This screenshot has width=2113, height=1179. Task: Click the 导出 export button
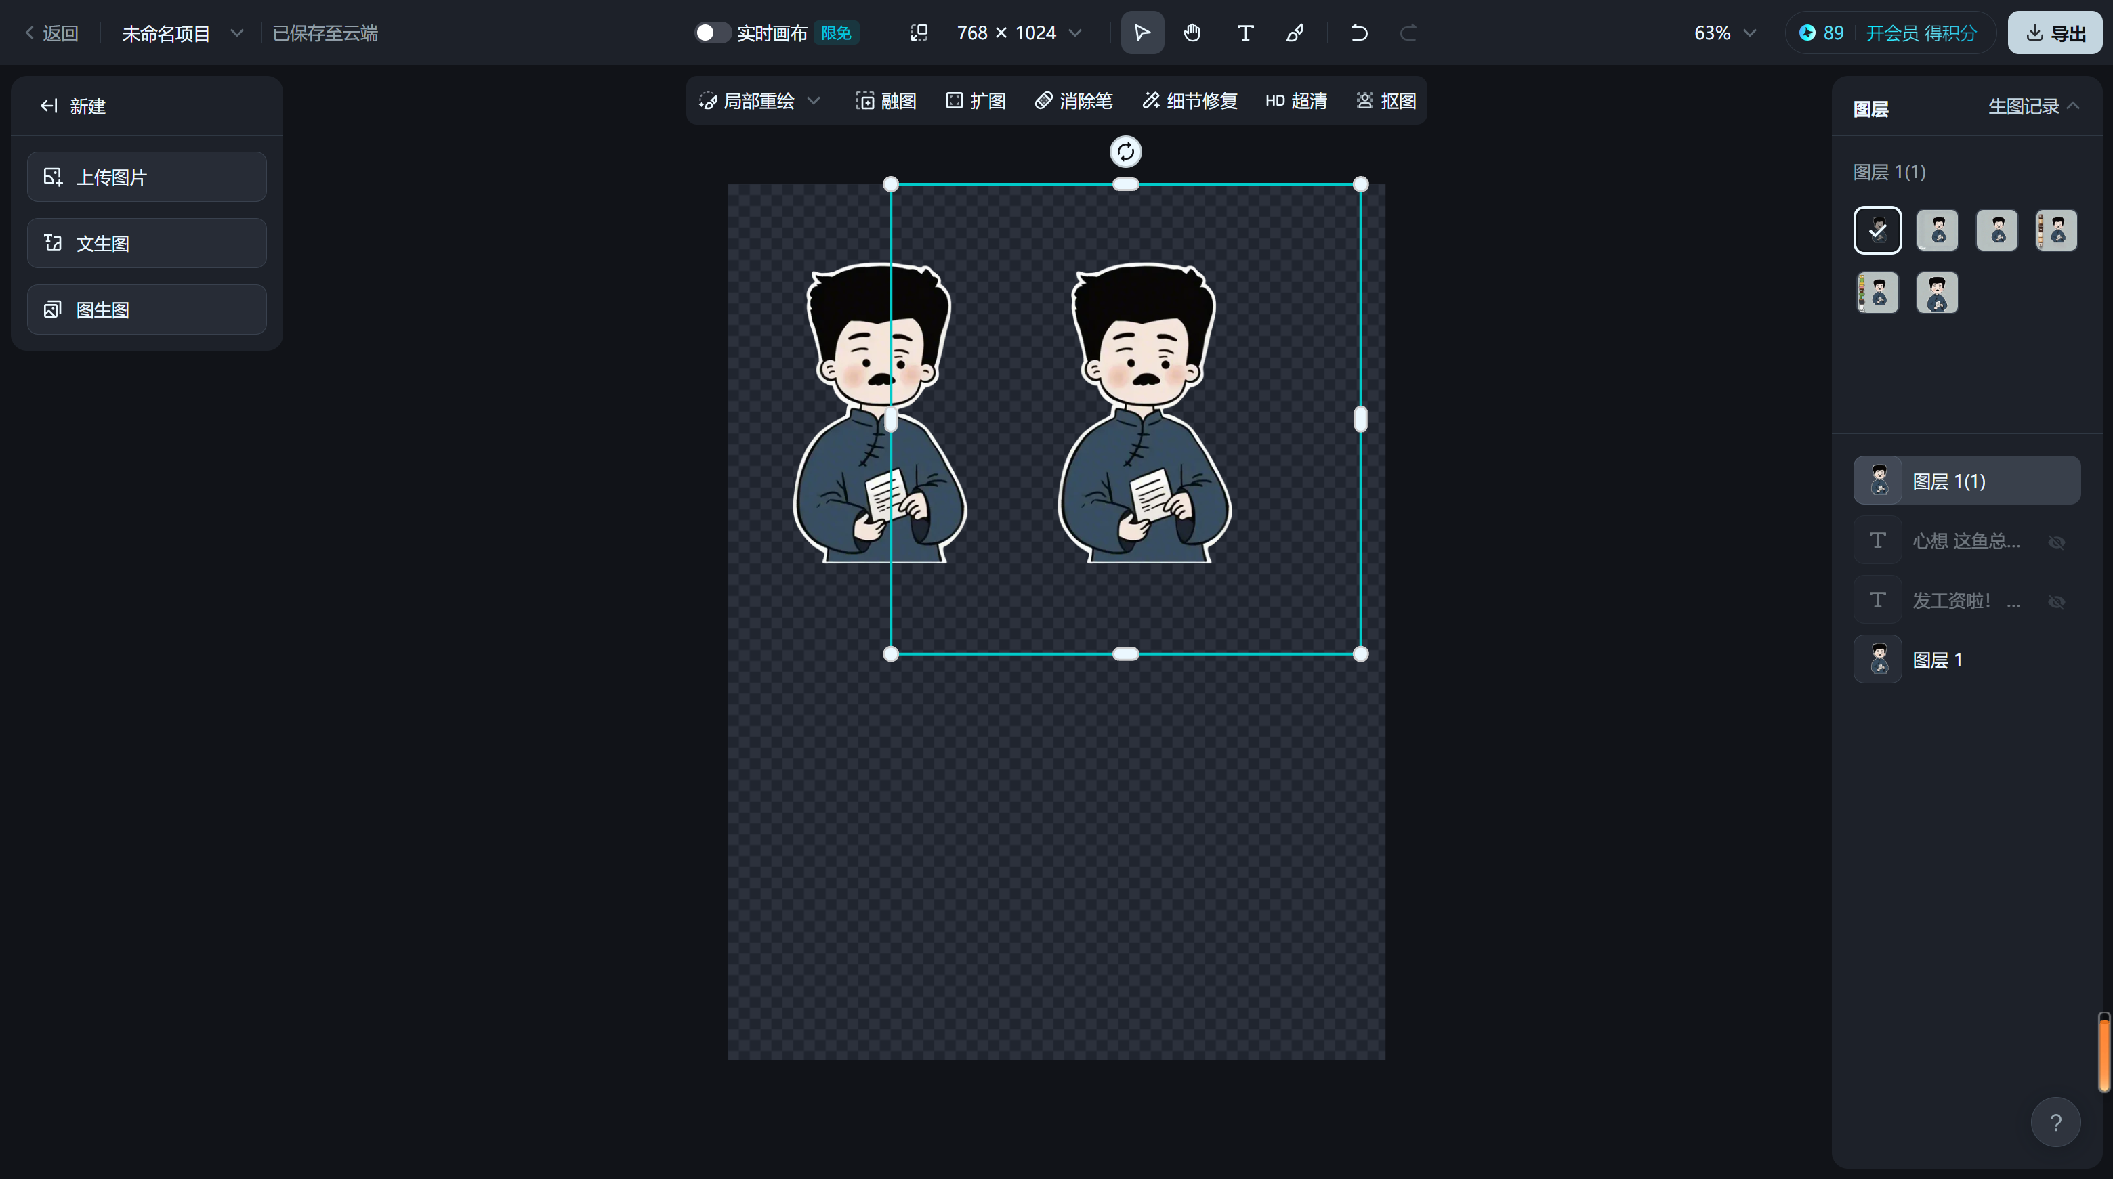(2055, 33)
